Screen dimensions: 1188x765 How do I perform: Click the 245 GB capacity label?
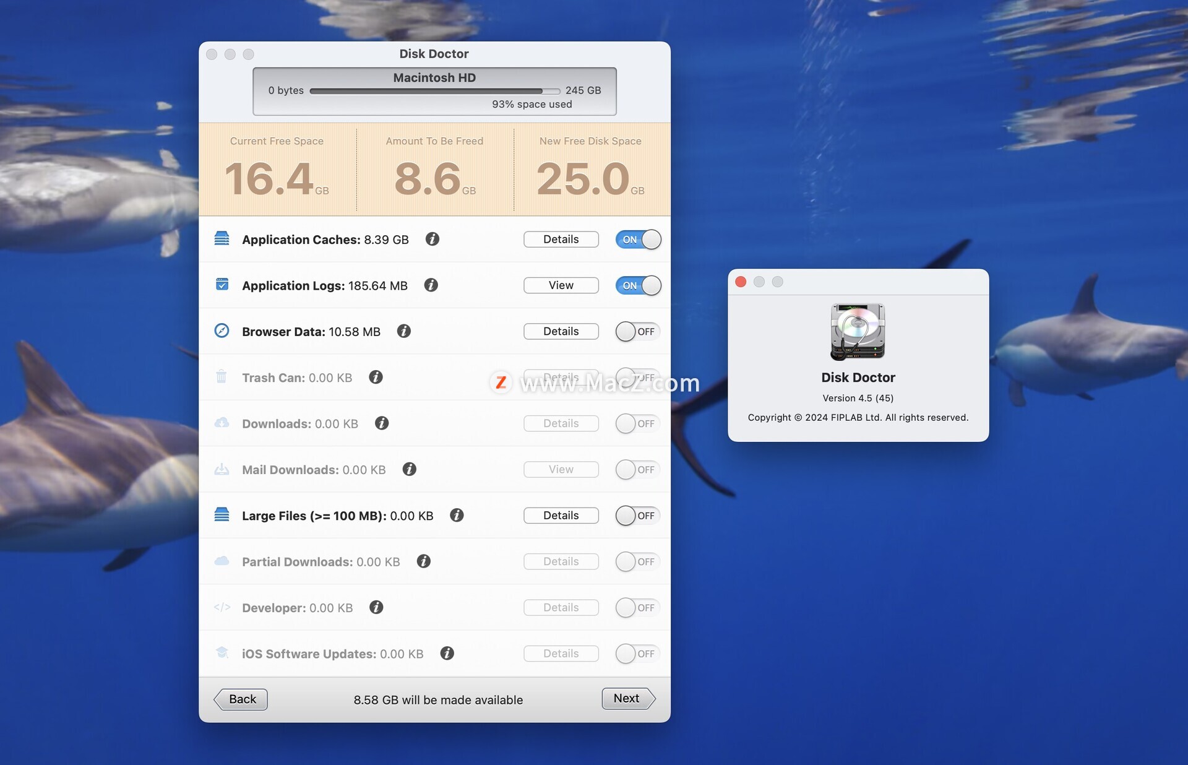(x=583, y=90)
